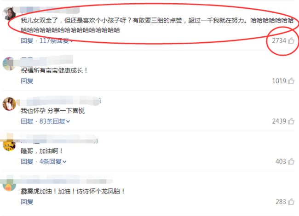
Task: Open avatar of 祝福所有宝宝 commenter
Action: (x=9, y=63)
